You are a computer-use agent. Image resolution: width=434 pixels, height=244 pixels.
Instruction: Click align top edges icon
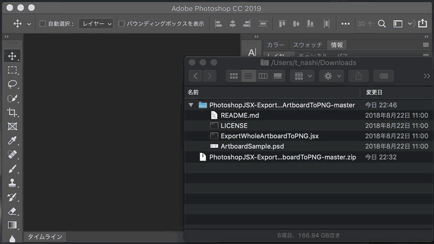tap(282, 24)
